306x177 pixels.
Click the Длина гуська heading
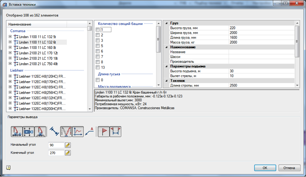[x=109, y=74]
